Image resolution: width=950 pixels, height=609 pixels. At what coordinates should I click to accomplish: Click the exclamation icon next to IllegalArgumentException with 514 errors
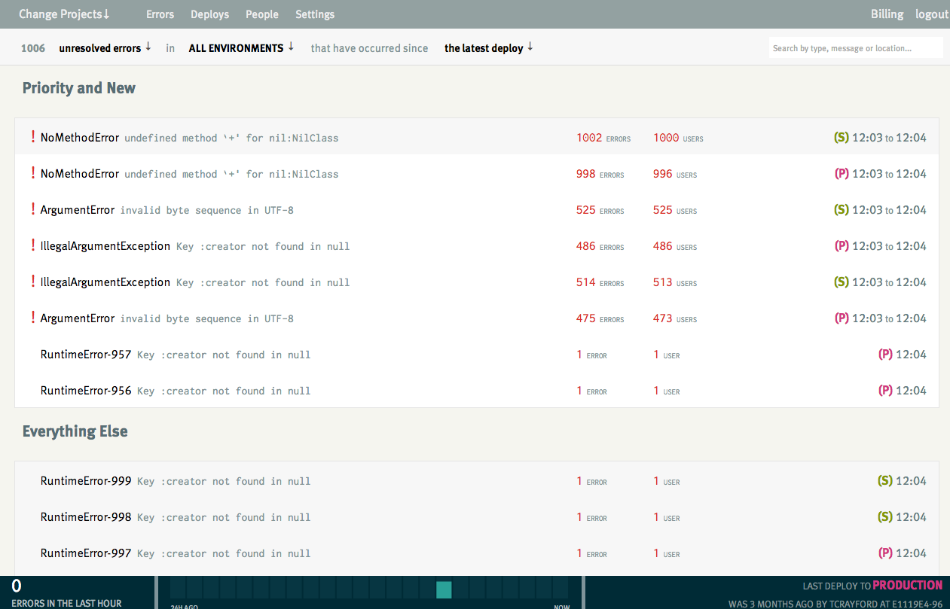pyautogui.click(x=33, y=282)
